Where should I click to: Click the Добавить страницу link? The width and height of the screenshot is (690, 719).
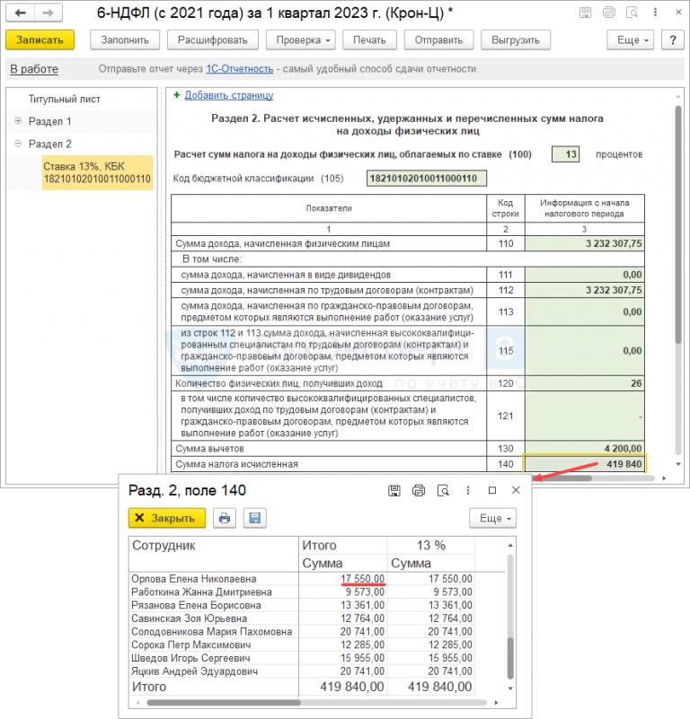(x=229, y=95)
